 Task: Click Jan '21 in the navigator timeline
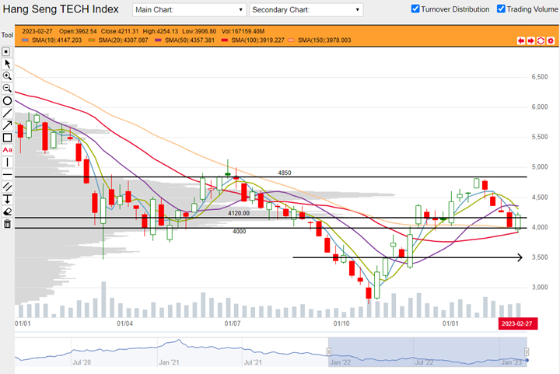(x=169, y=362)
